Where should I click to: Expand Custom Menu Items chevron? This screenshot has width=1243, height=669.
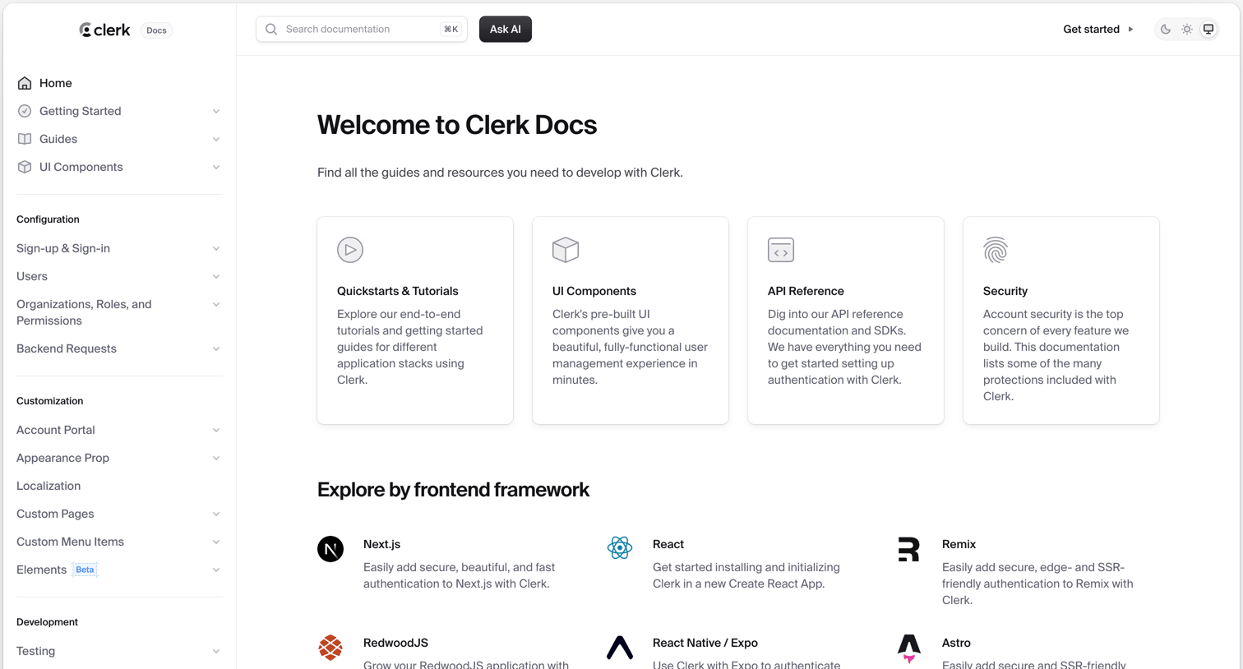pos(216,542)
